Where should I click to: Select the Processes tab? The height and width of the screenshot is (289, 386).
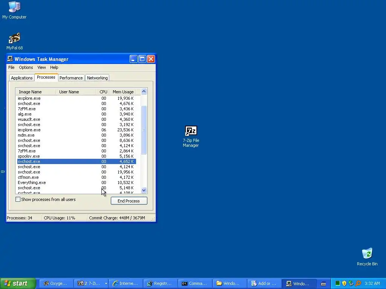point(46,77)
